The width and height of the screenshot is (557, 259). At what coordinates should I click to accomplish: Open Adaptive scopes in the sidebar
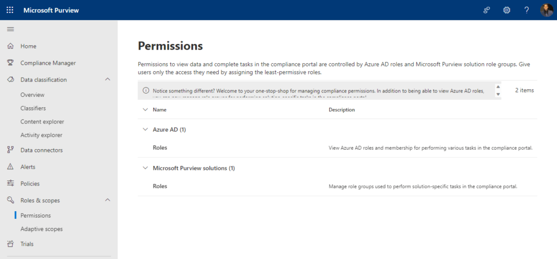(41, 229)
